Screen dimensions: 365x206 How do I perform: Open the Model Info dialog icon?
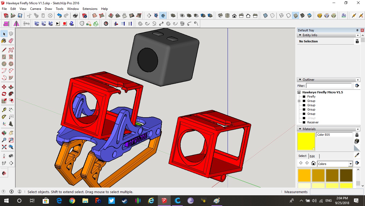(x=84, y=16)
